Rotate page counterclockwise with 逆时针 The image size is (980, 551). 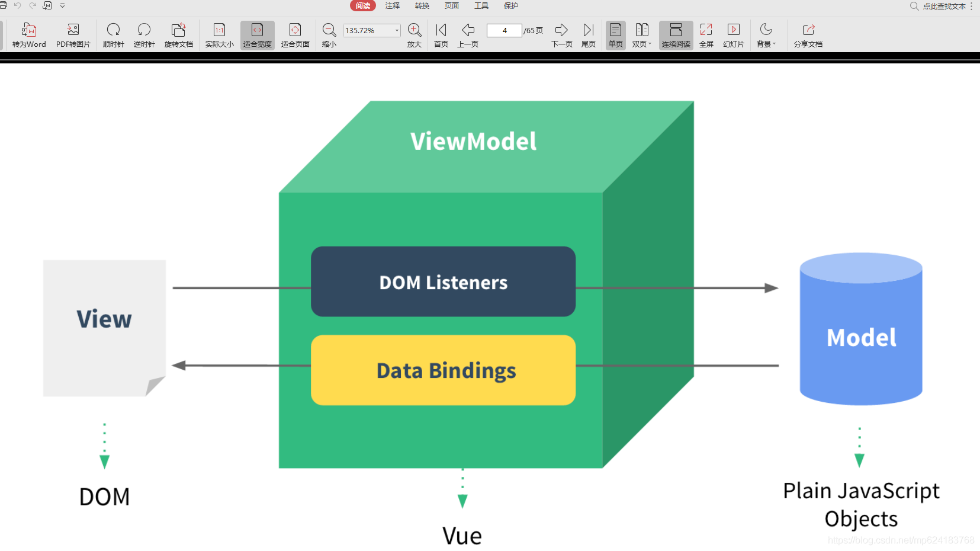144,35
